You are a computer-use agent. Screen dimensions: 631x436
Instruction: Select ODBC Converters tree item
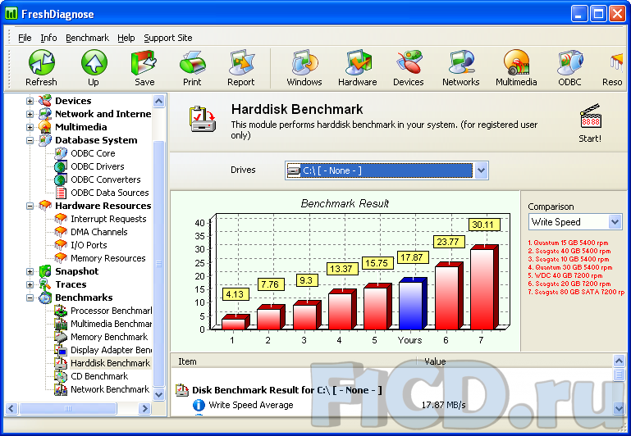click(x=105, y=179)
